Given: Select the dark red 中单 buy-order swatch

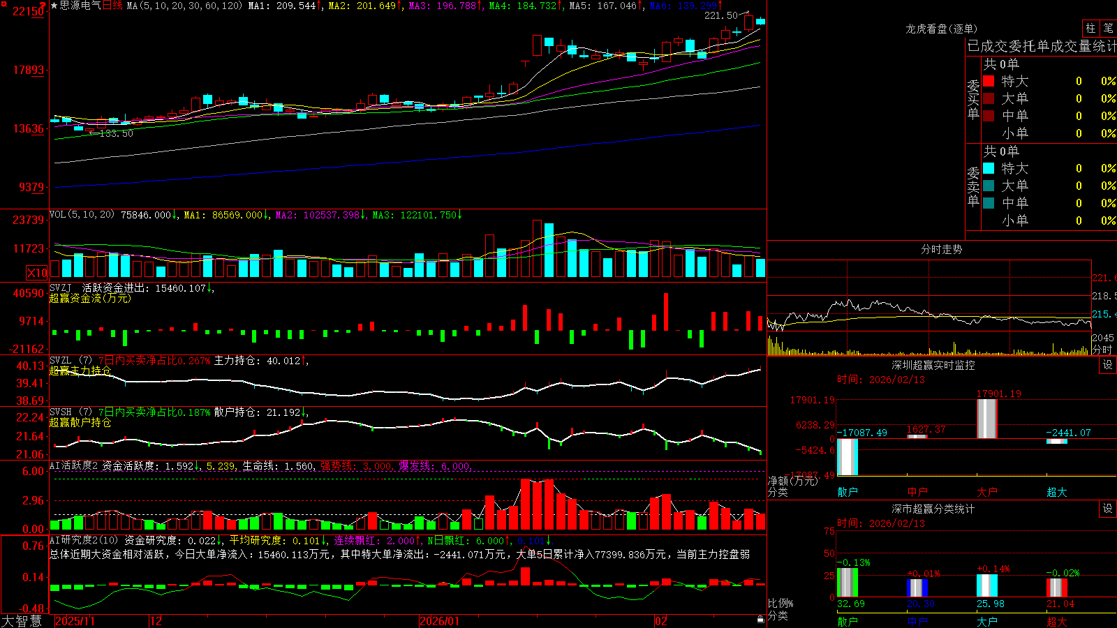Looking at the screenshot, I should pyautogui.click(x=989, y=116).
